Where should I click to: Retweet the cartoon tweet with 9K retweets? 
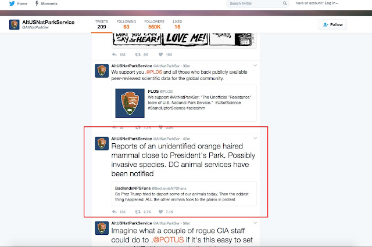138,55
